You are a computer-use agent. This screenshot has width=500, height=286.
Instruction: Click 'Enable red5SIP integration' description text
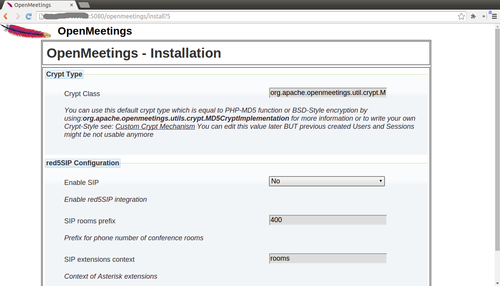(105, 200)
